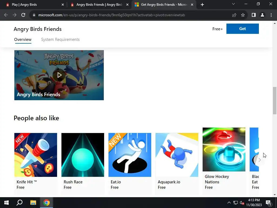The image size is (277, 208).
Task: Bookmark this page with star icon
Action: (243, 15)
